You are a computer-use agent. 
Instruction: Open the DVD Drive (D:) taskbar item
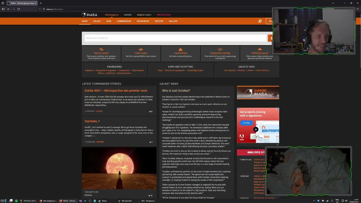(28, 201)
